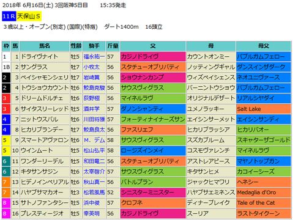Click dam cell カウントオンミー
Image resolution: width=293 pixels, height=220 pixels.
tap(211, 57)
